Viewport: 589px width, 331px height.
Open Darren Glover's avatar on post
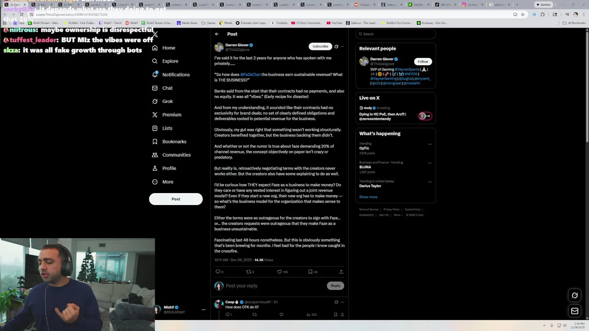tap(219, 47)
